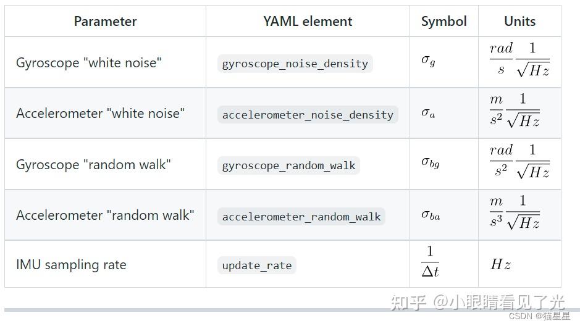Image resolution: width=580 pixels, height=326 pixels.
Task: Click the Units column header
Action: coord(519,22)
